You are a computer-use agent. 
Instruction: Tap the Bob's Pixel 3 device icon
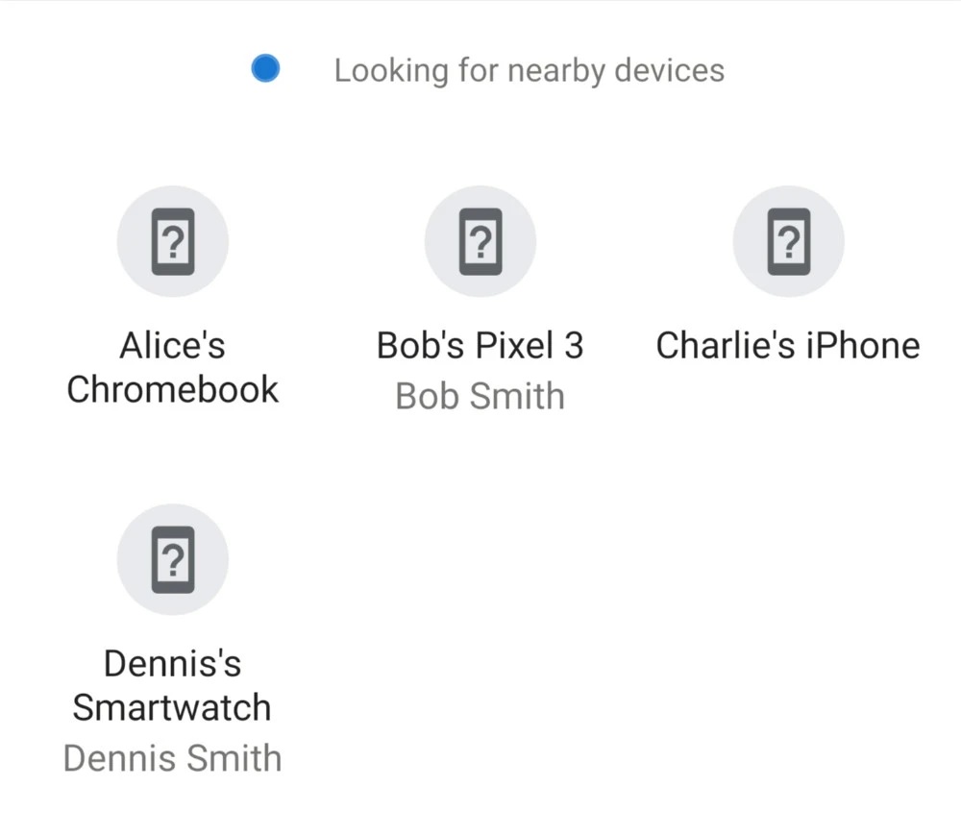click(480, 241)
